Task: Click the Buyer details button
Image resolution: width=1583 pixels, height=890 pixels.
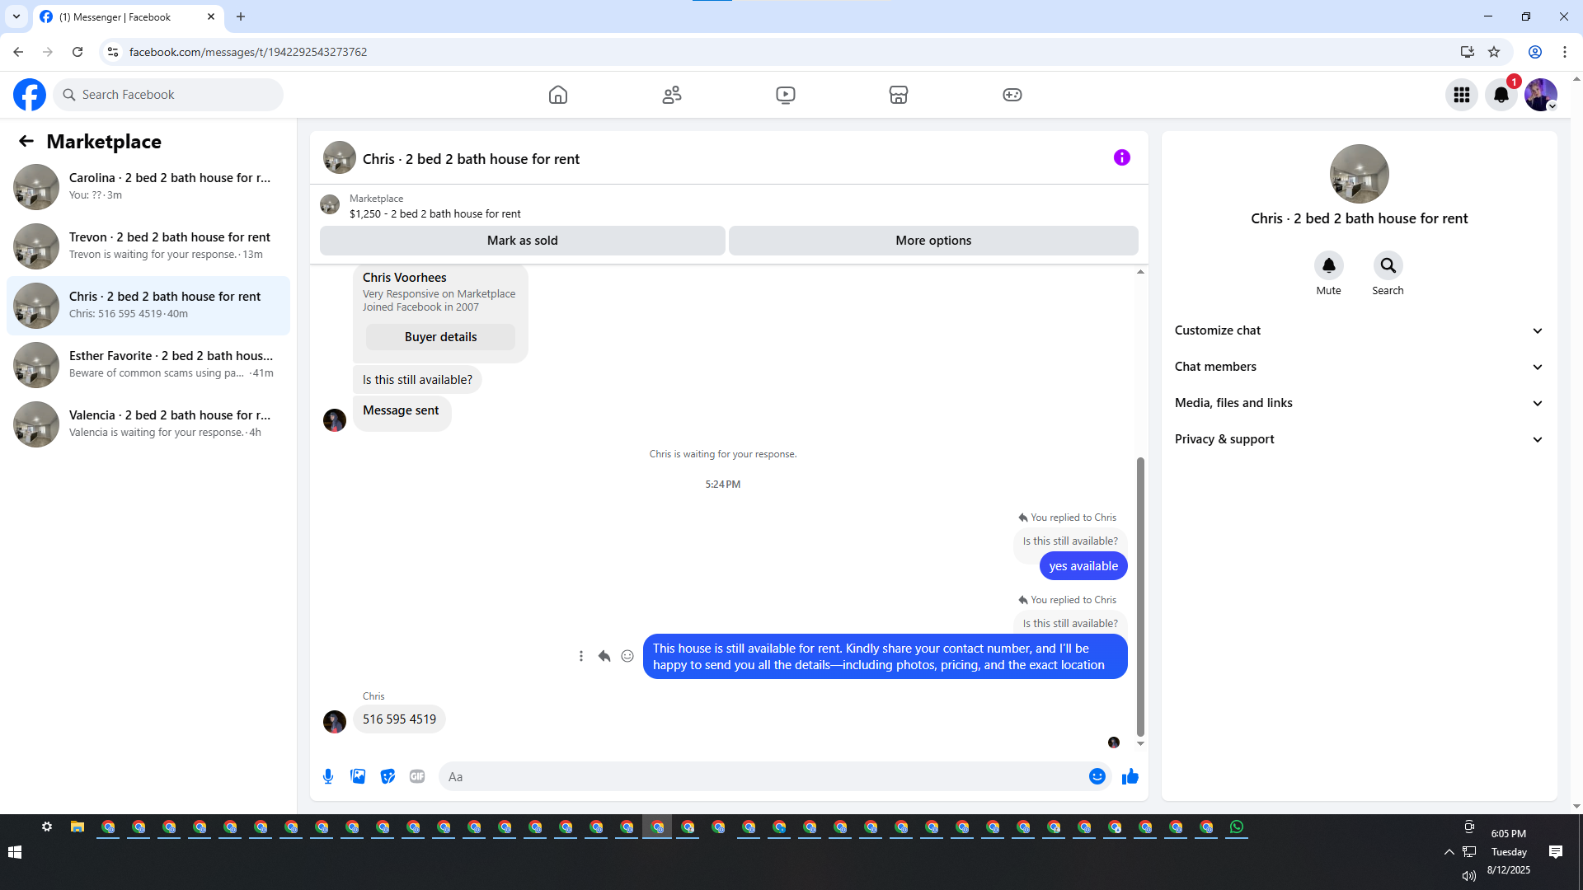Action: point(440,337)
